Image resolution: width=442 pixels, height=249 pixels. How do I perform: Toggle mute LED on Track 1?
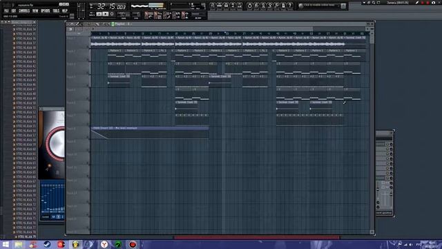tap(88, 46)
